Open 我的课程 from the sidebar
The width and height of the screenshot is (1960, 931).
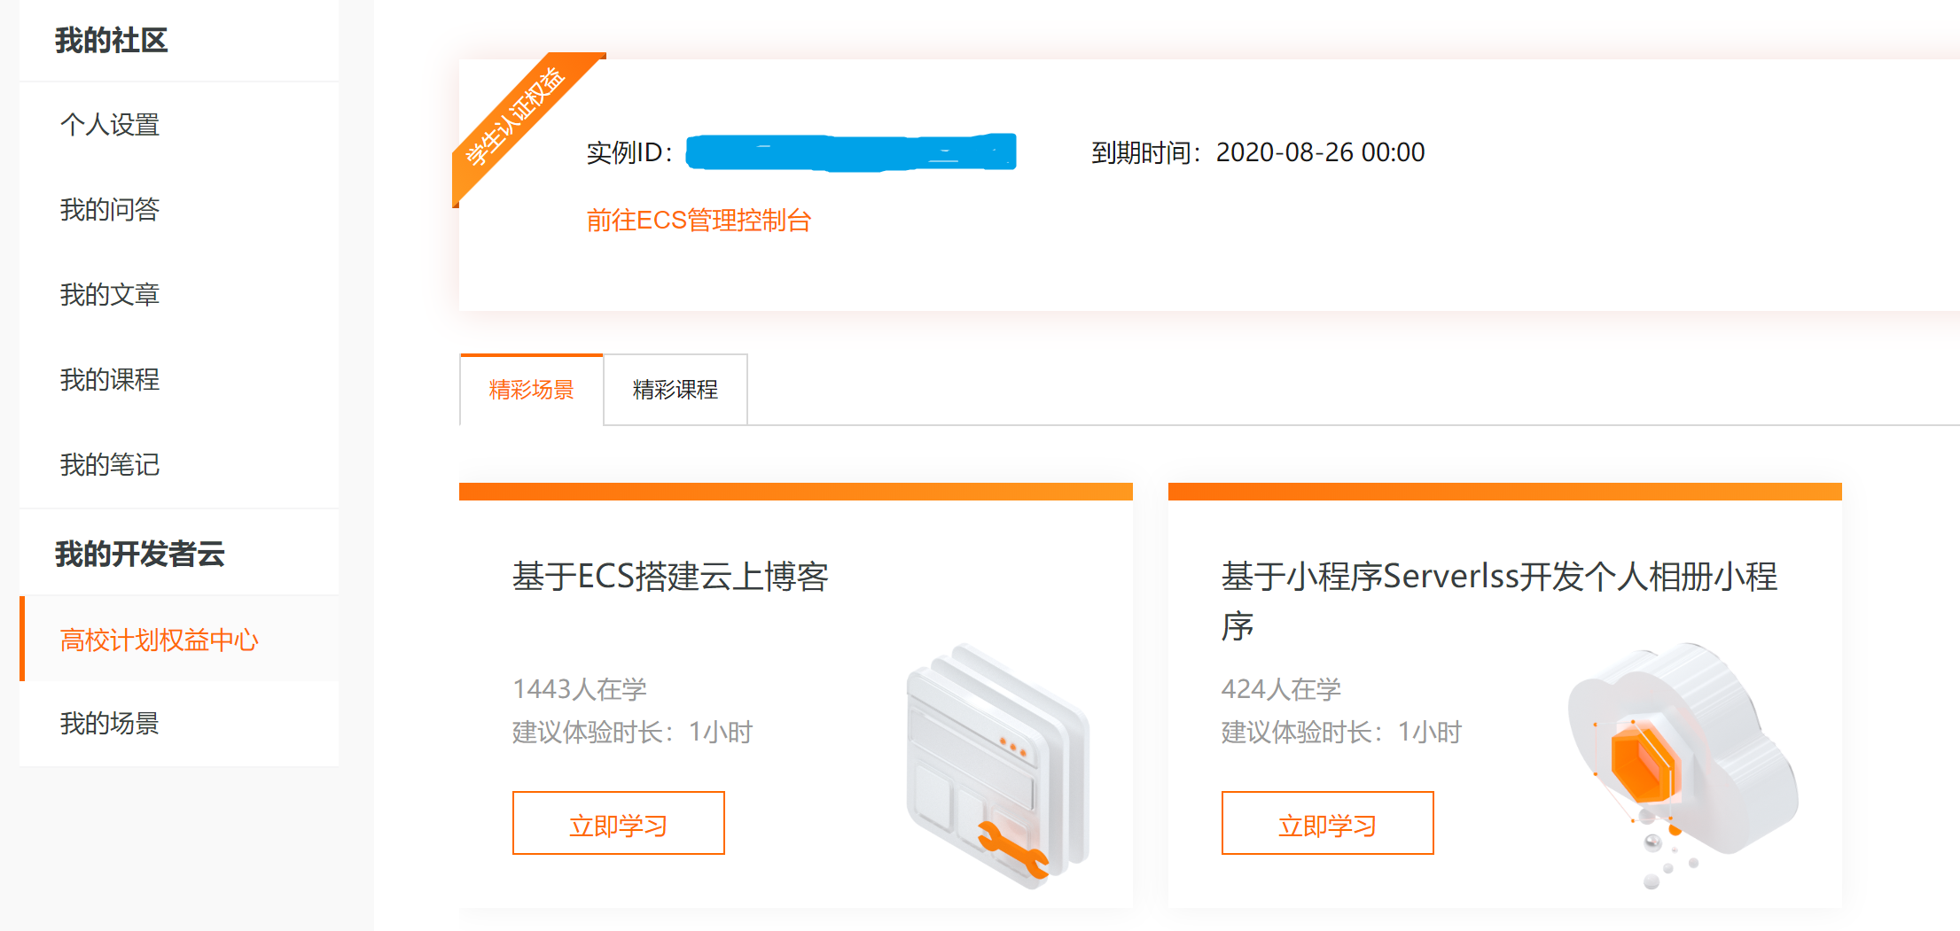(x=109, y=380)
